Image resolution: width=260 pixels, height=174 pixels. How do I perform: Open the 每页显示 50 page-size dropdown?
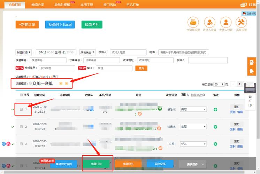click(x=219, y=84)
